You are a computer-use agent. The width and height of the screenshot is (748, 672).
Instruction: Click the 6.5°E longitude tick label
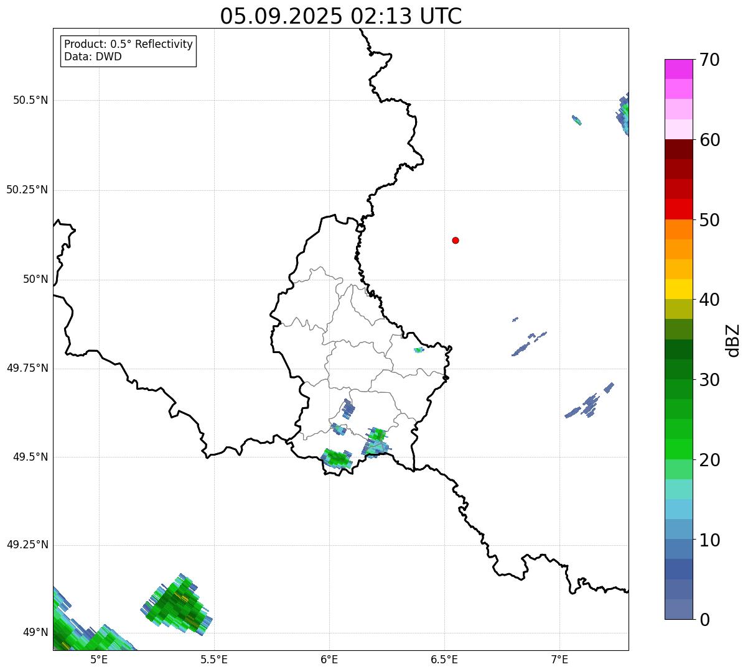(444, 660)
